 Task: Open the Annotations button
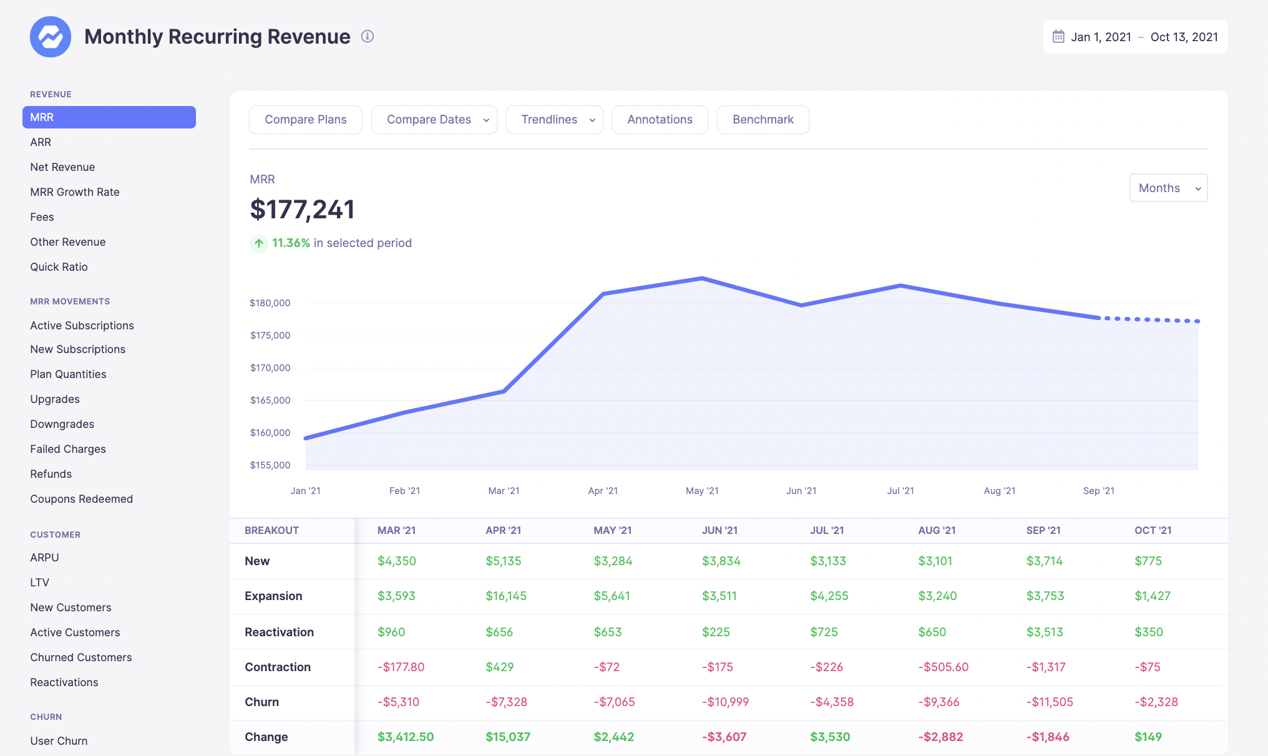point(660,120)
